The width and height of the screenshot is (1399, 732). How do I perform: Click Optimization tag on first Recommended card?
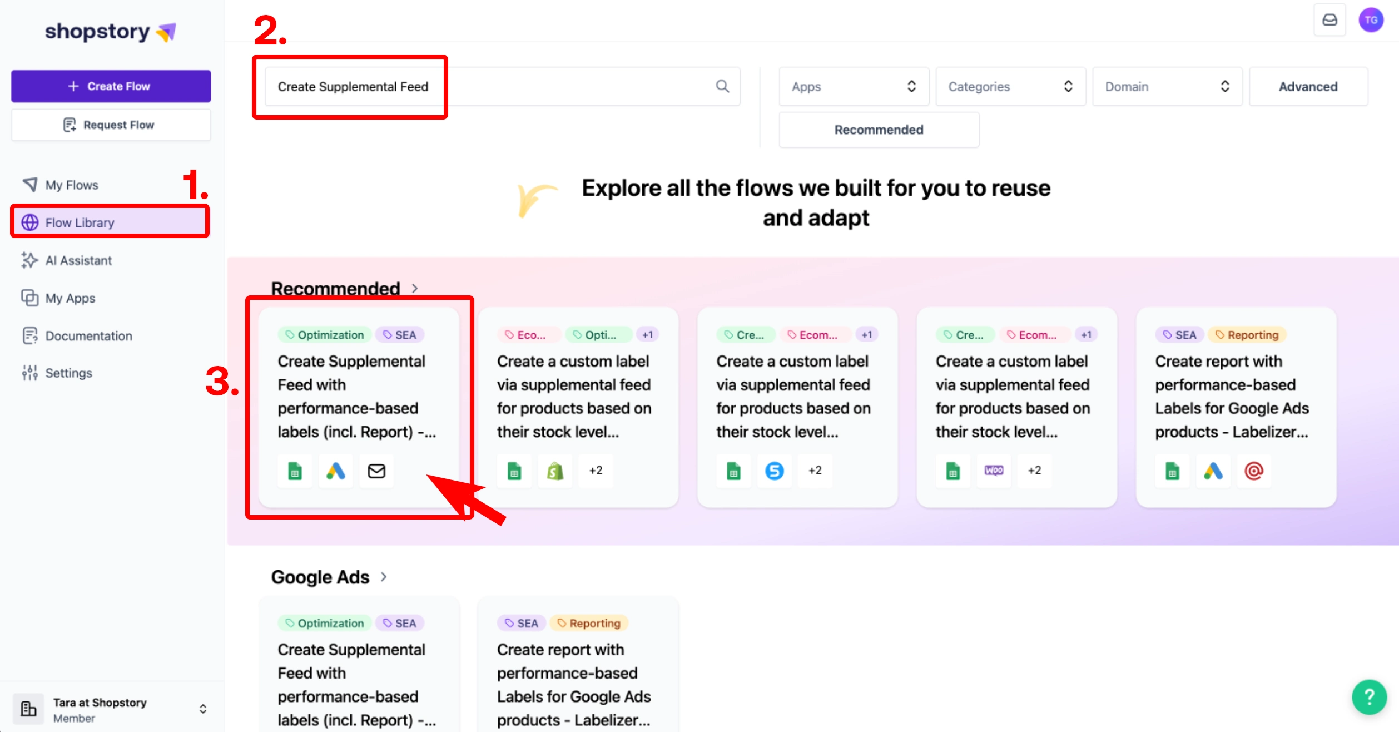pos(325,335)
